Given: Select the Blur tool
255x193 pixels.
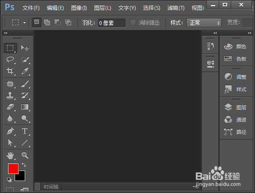Looking at the screenshot, I should point(10,118).
